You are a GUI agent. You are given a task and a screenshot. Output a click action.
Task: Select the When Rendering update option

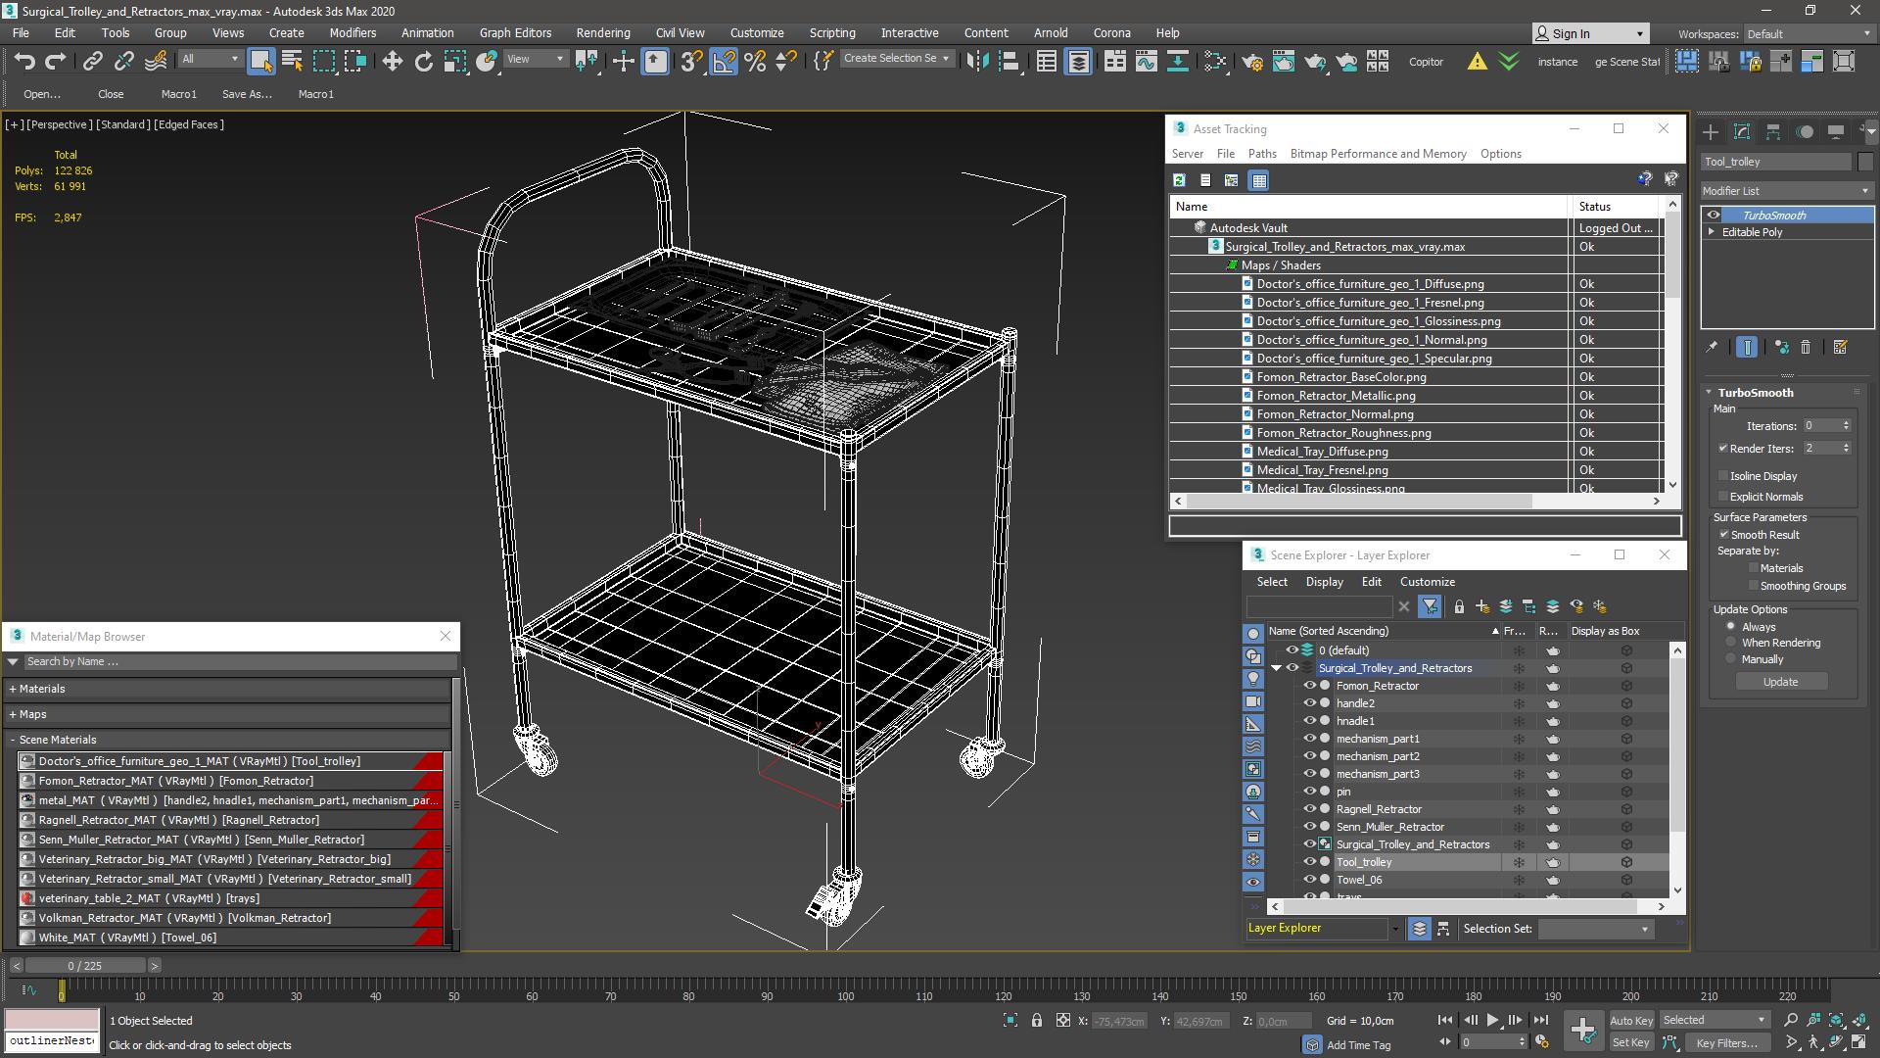point(1730,643)
